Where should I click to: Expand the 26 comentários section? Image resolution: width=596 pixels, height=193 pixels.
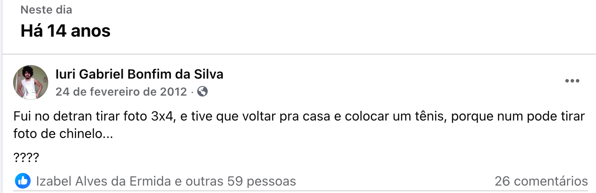pos(541,181)
